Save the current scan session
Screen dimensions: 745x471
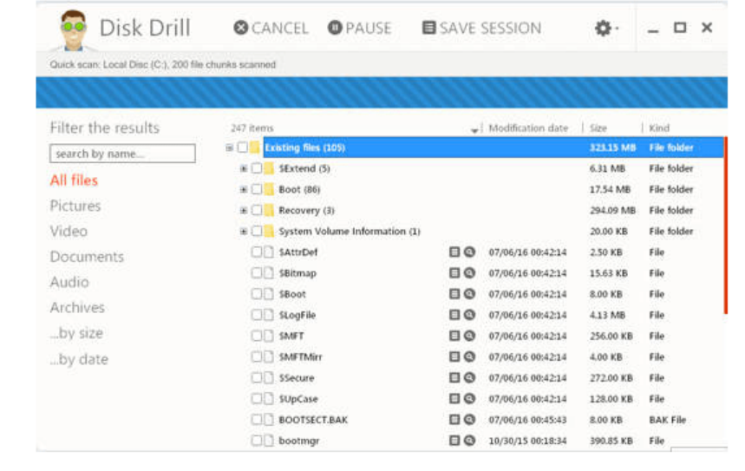pos(481,29)
